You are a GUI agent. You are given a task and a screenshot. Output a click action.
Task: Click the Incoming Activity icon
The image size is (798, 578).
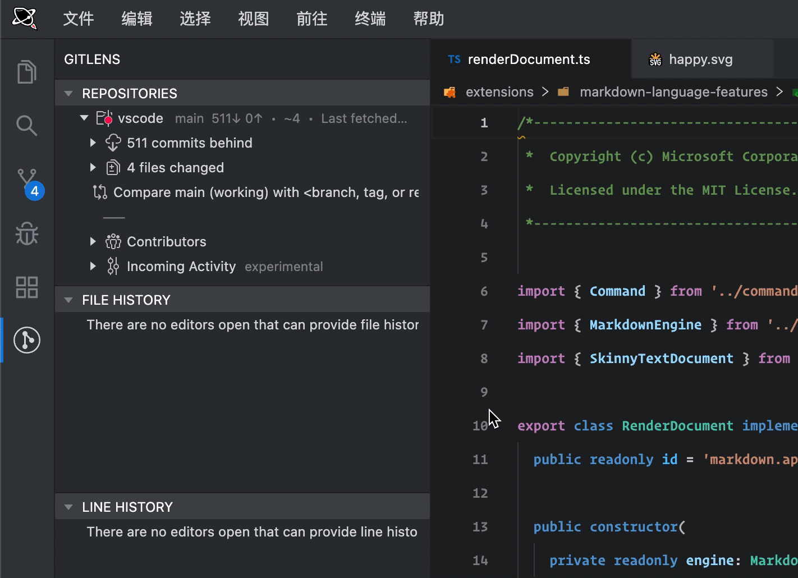[x=113, y=267]
